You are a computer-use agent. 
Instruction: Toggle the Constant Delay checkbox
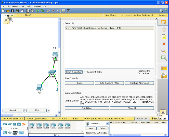pos(85,72)
